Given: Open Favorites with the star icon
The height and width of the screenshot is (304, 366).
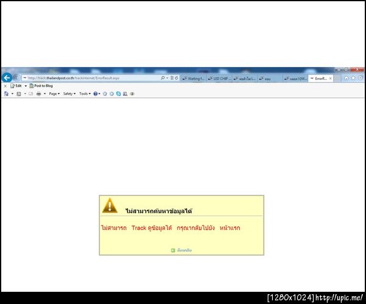Looking at the screenshot, I should tap(353, 78).
